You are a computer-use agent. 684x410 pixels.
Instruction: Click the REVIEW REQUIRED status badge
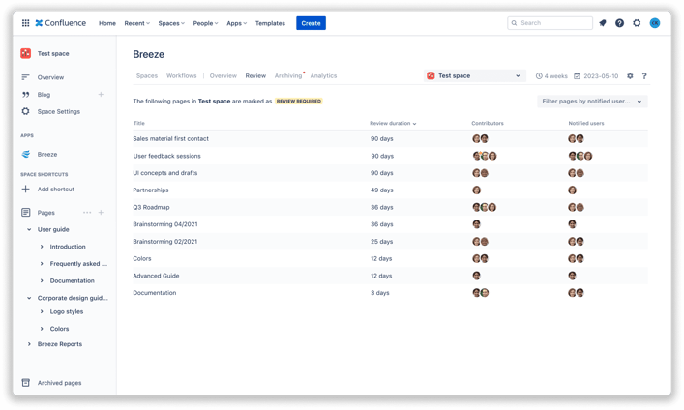[x=298, y=102]
